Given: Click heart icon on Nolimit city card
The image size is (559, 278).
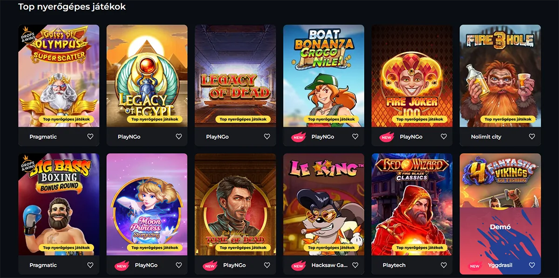Looking at the screenshot, I should (x=532, y=137).
